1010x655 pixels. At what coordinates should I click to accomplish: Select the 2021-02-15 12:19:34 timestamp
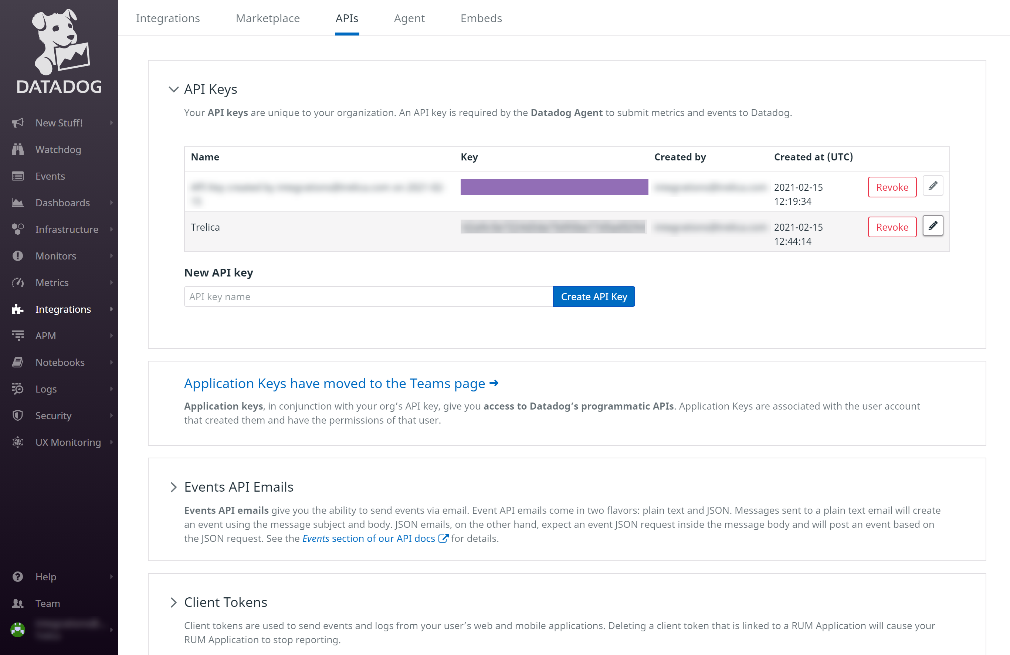click(x=798, y=194)
